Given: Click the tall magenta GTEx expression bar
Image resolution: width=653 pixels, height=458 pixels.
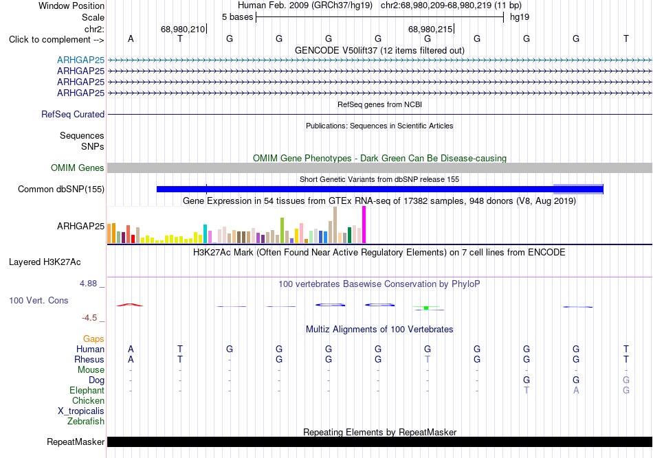Looking at the screenshot, I should [x=364, y=225].
